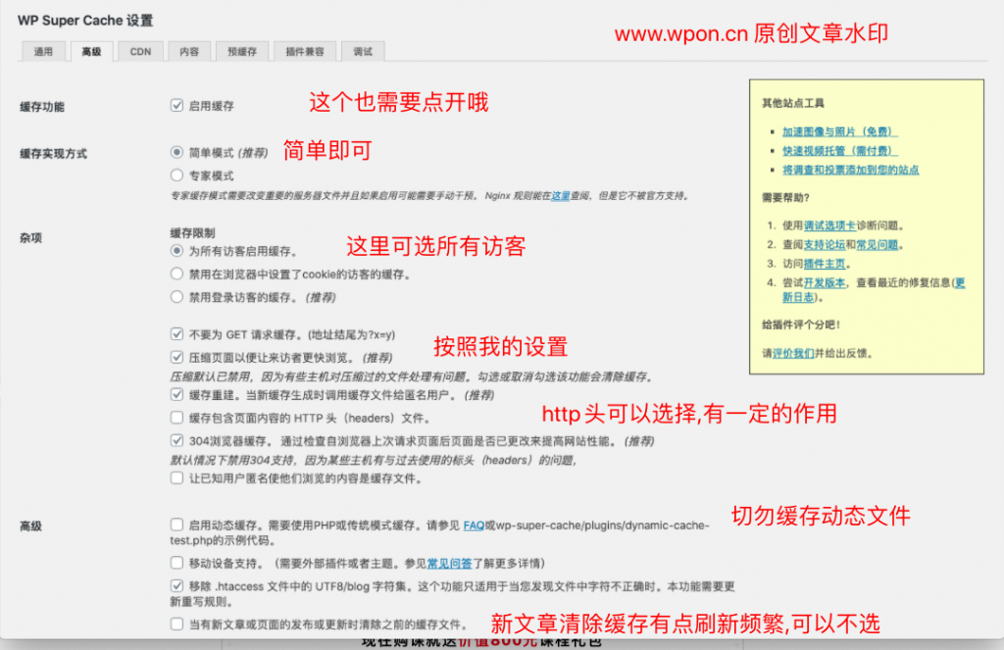Toggle 304浏览器缓存 checkbox
This screenshot has height=650, width=1004.
(x=177, y=441)
